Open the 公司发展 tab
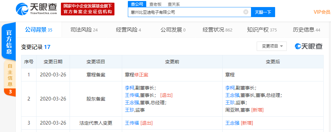Viewport: 331px width, 132px height. (x=173, y=30)
